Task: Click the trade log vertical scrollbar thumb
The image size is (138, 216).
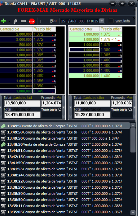Action: [133, 140]
